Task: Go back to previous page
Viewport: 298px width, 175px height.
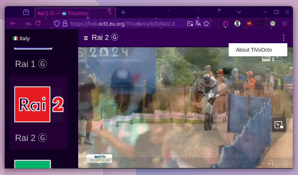Action: pyautogui.click(x=13, y=23)
